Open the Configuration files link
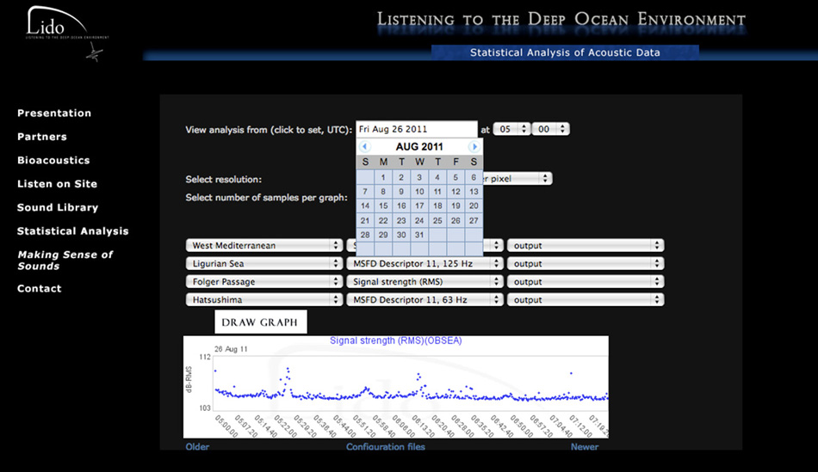818x472 pixels. coord(386,447)
